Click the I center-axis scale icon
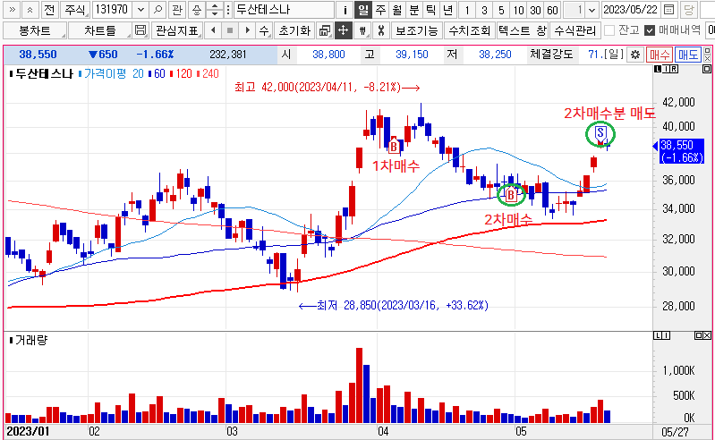Screen dimensions: 715x440 tap(666, 69)
